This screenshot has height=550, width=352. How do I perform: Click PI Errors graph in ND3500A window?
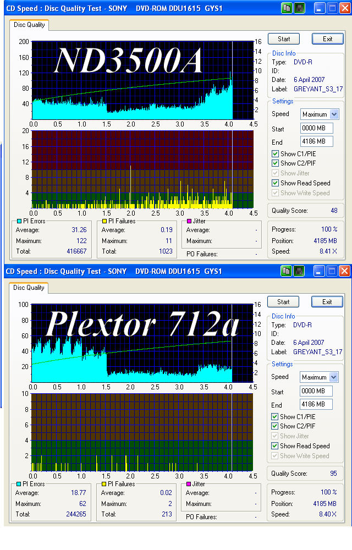pyautogui.click(x=142, y=80)
